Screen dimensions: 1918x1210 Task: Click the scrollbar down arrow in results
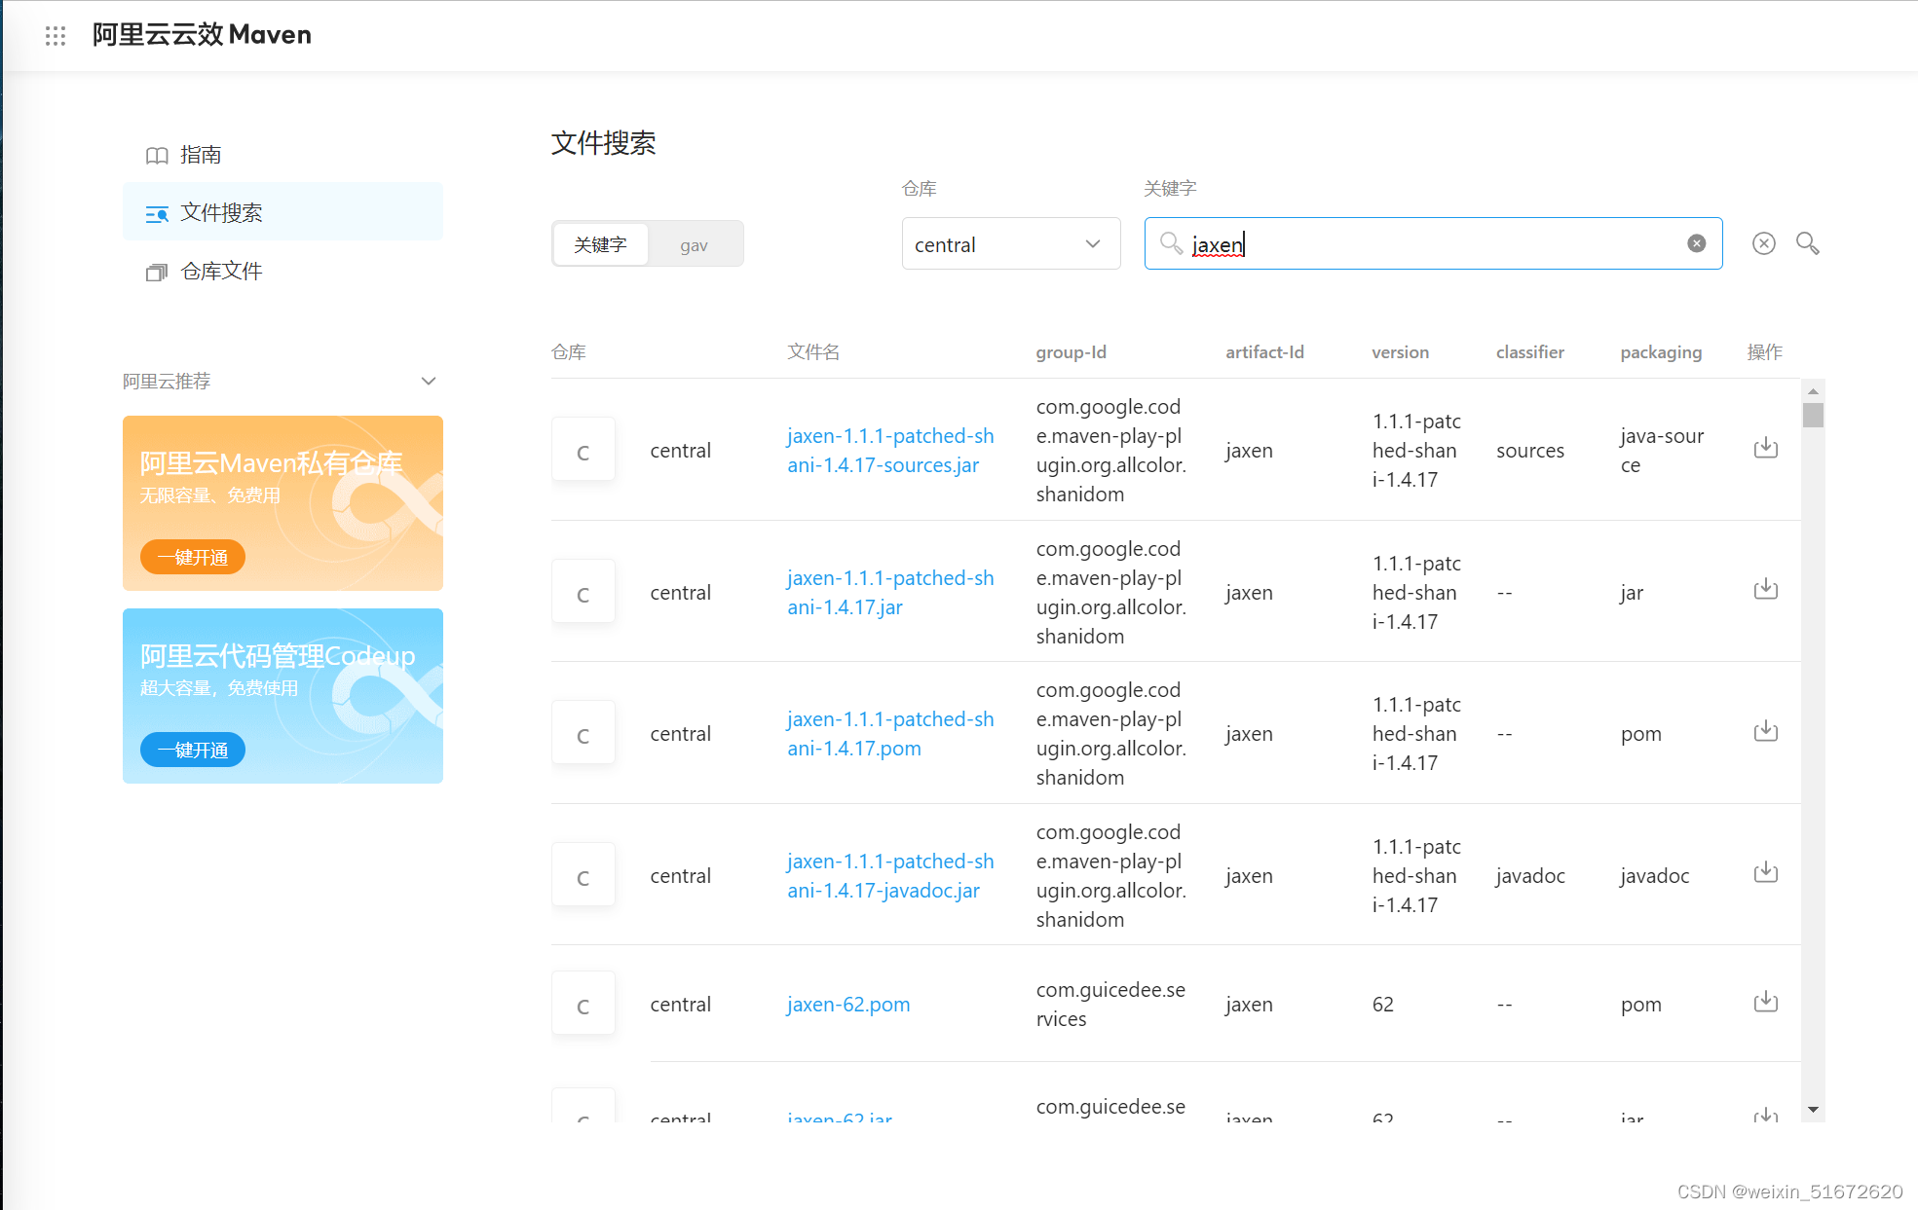(1813, 1110)
